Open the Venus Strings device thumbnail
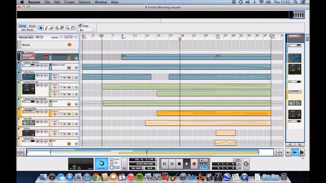The width and height of the screenshot is (326, 183). pos(29,89)
